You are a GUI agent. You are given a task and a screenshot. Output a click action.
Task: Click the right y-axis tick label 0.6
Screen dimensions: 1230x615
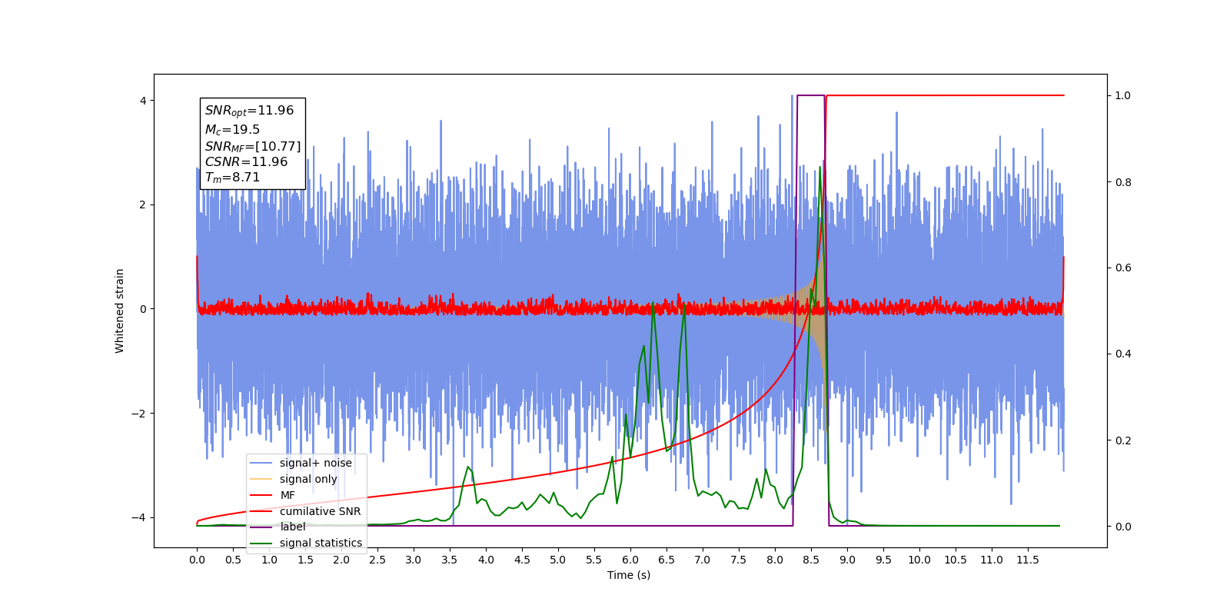(1123, 268)
